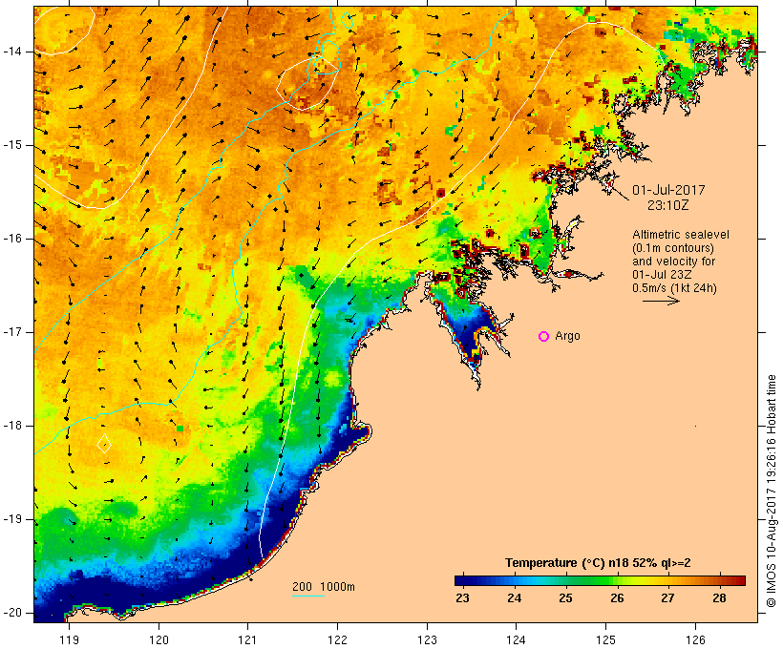Click the latitude label '-15'
Viewport: 783px width, 649px height.
[x=12, y=145]
